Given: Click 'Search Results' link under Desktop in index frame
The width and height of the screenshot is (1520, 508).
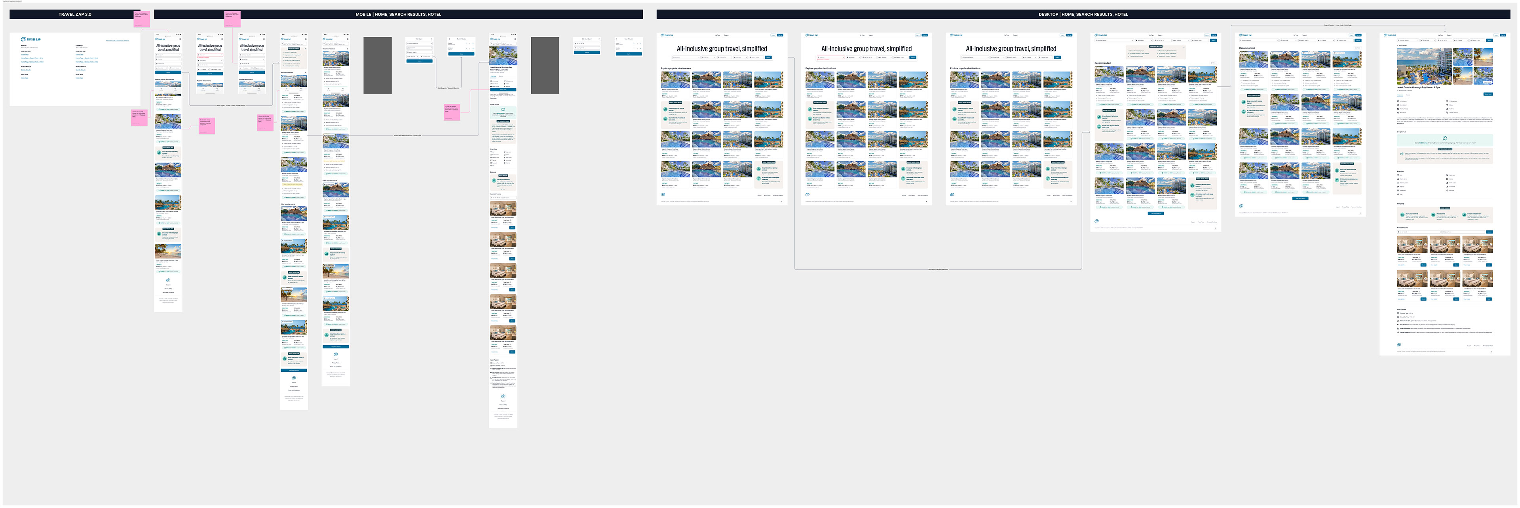Looking at the screenshot, I should pos(80,70).
